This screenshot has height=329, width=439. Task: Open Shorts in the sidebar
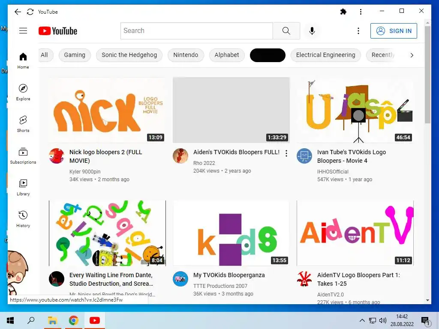coord(23,124)
